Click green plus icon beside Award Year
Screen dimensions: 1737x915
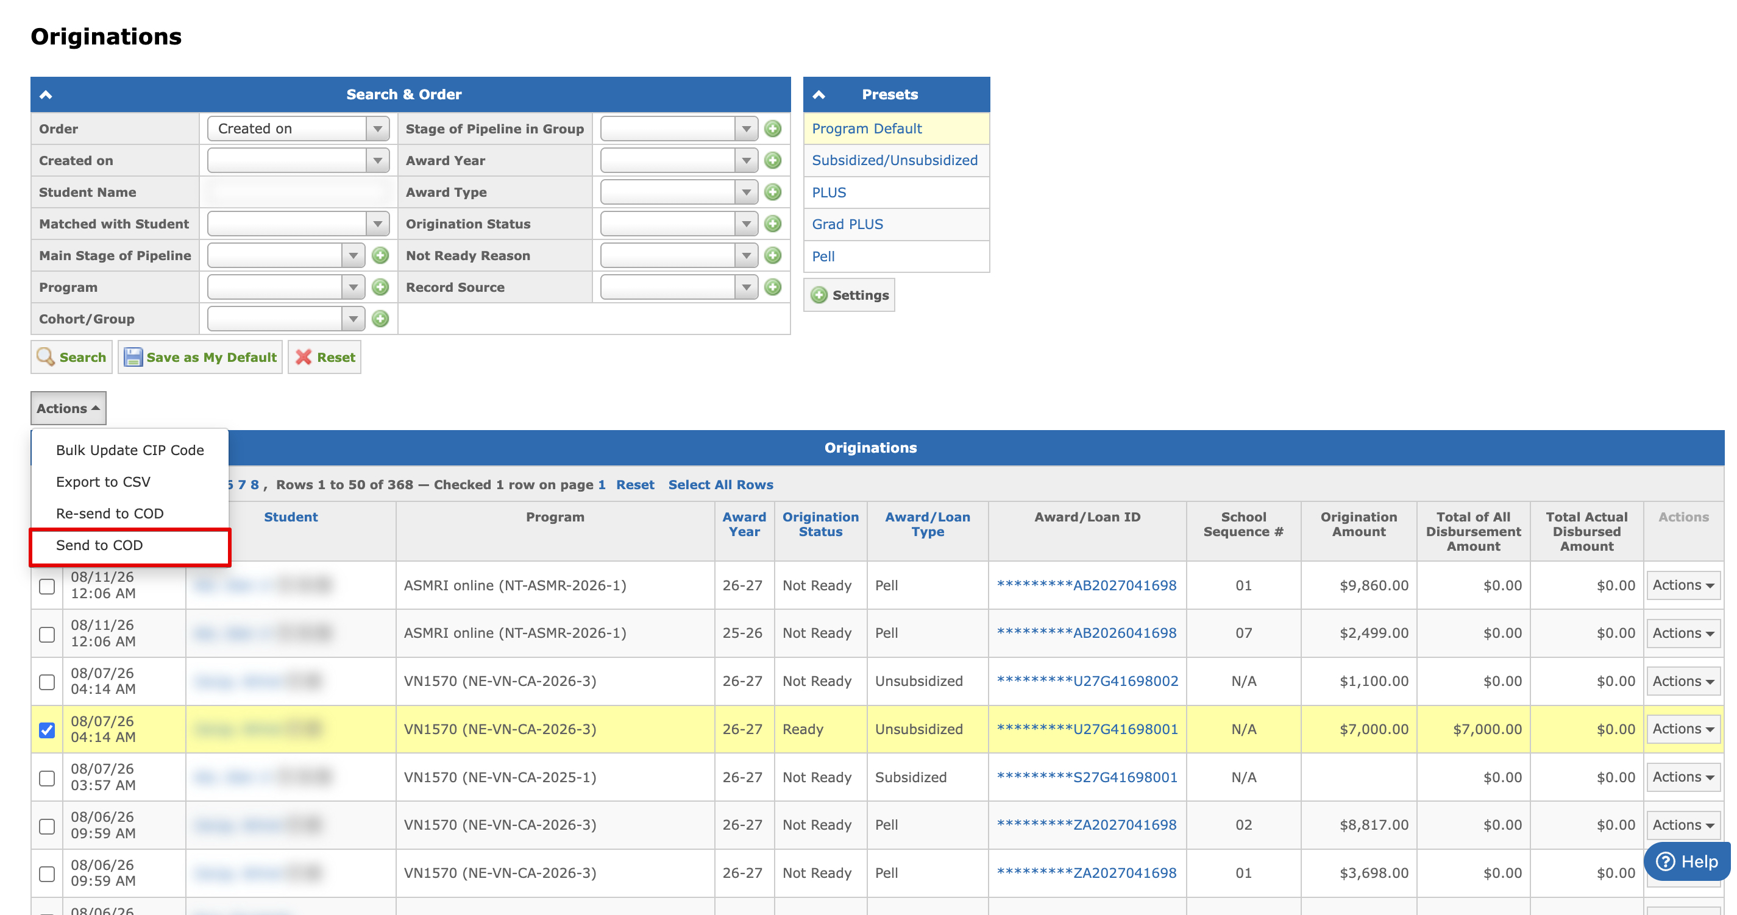[773, 160]
